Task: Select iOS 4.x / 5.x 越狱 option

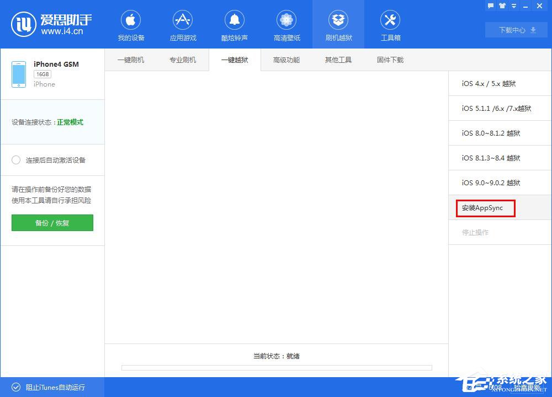Action: tap(489, 83)
